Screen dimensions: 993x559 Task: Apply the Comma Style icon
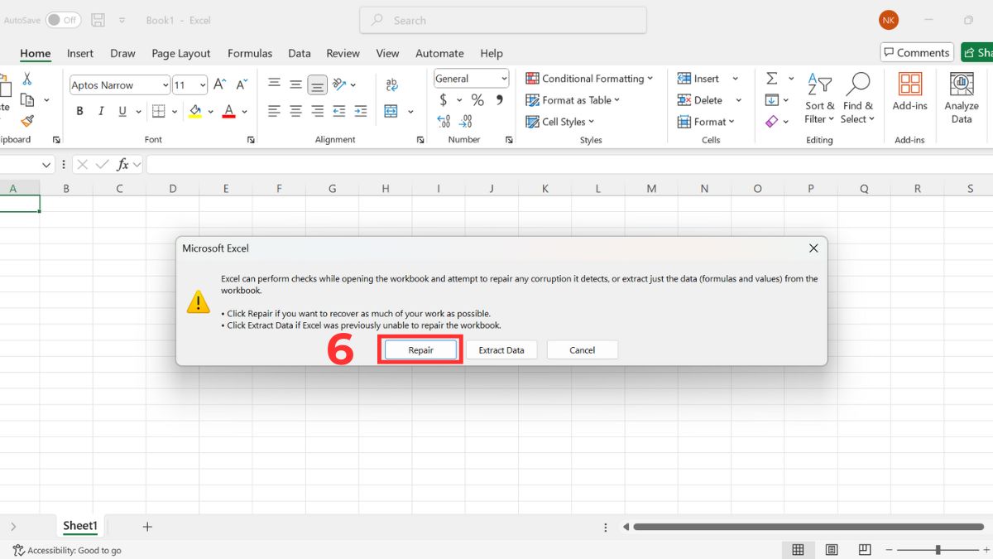tap(499, 100)
